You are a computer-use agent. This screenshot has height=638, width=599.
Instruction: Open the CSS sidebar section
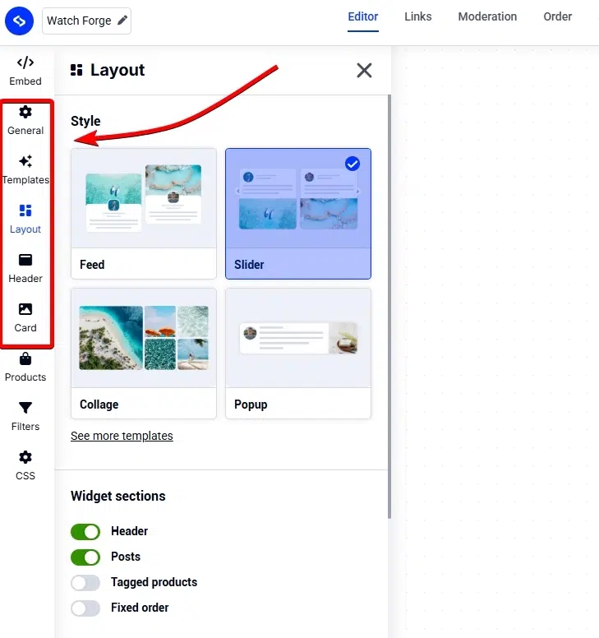coord(25,466)
